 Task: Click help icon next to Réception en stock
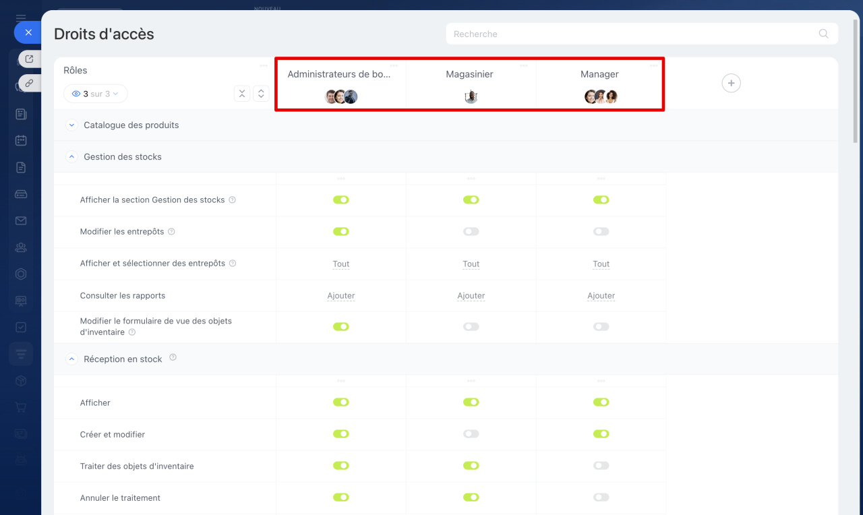coord(173,358)
